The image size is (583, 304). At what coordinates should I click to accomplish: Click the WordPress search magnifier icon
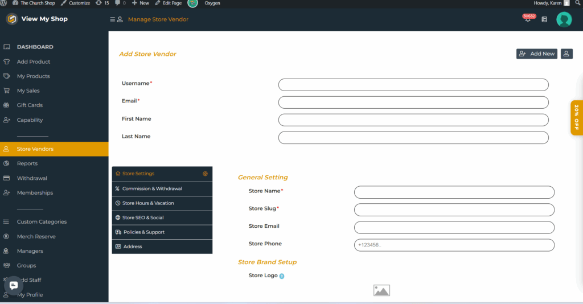point(577,3)
